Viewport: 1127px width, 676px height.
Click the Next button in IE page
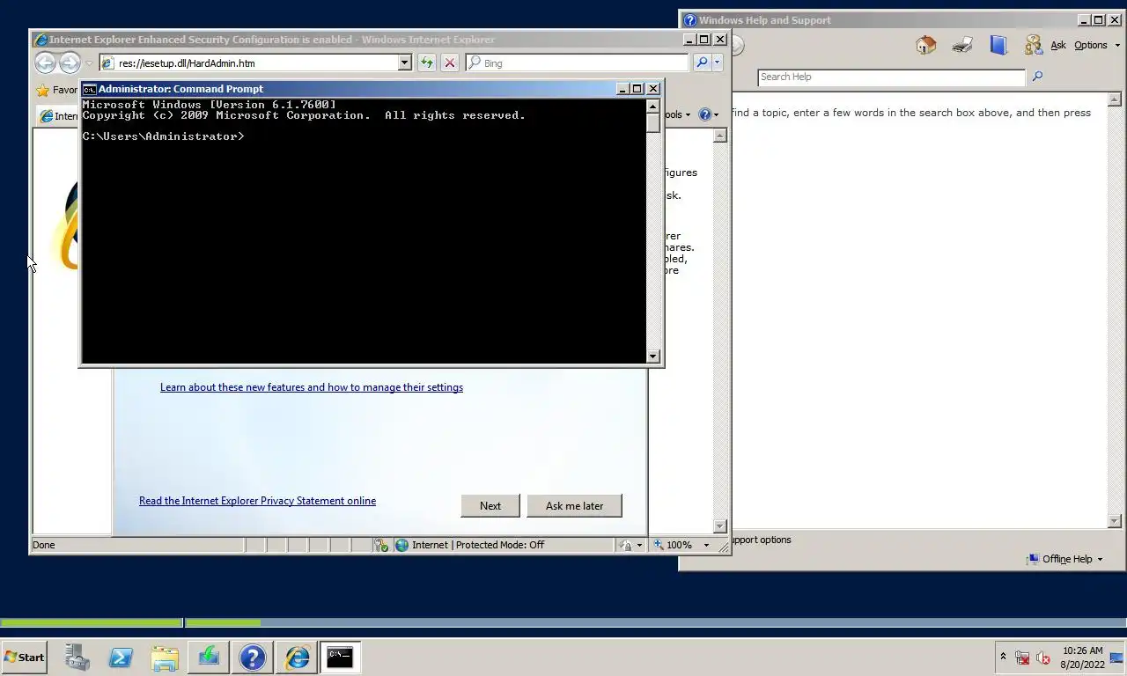click(x=490, y=505)
